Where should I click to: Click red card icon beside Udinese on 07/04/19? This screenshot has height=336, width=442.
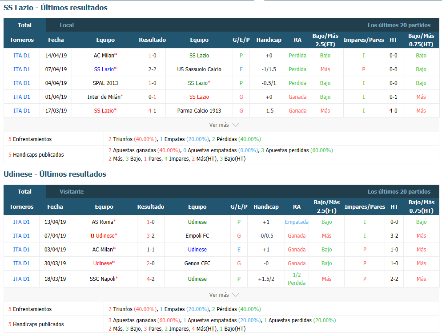[x=92, y=236]
